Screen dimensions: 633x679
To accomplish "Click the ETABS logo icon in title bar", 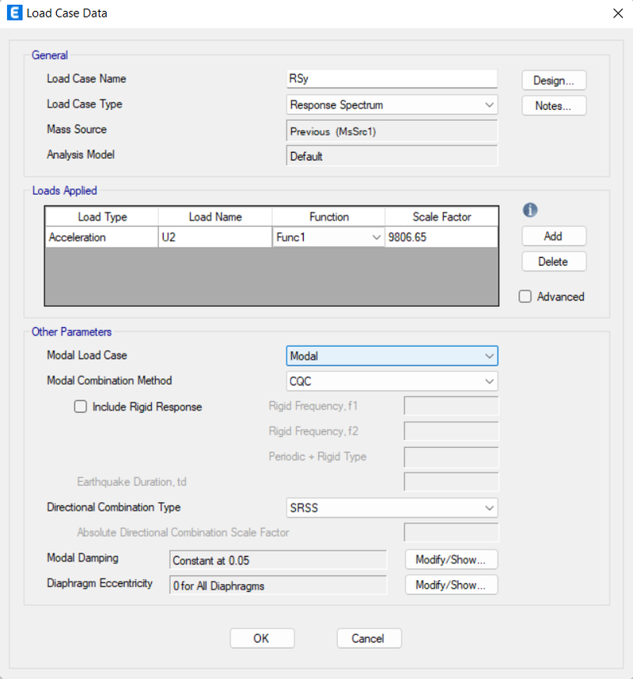I will [x=14, y=13].
